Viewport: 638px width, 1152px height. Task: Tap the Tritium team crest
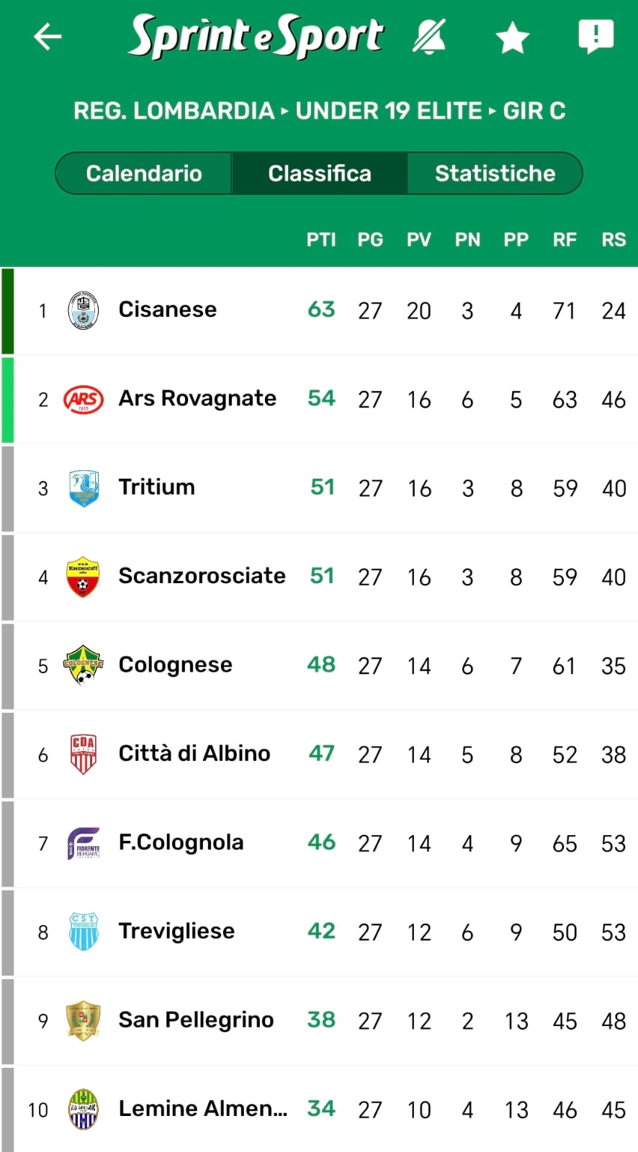84,488
